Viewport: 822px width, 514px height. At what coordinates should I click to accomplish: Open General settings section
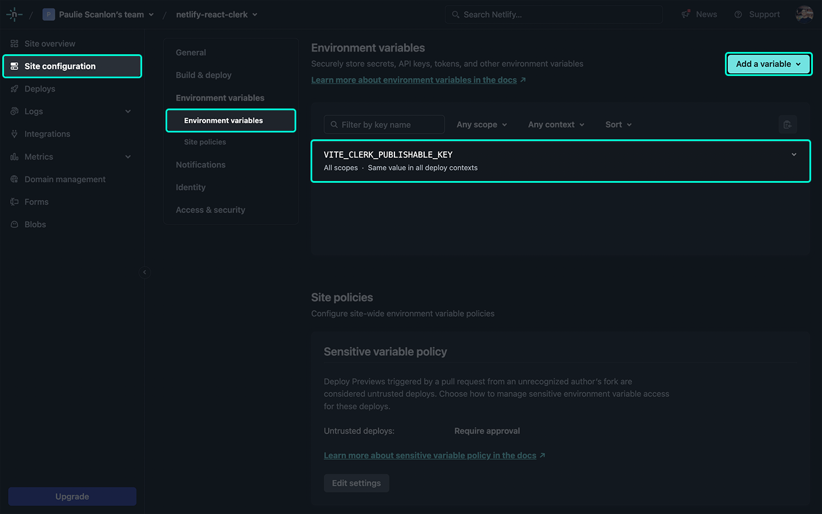click(x=191, y=53)
